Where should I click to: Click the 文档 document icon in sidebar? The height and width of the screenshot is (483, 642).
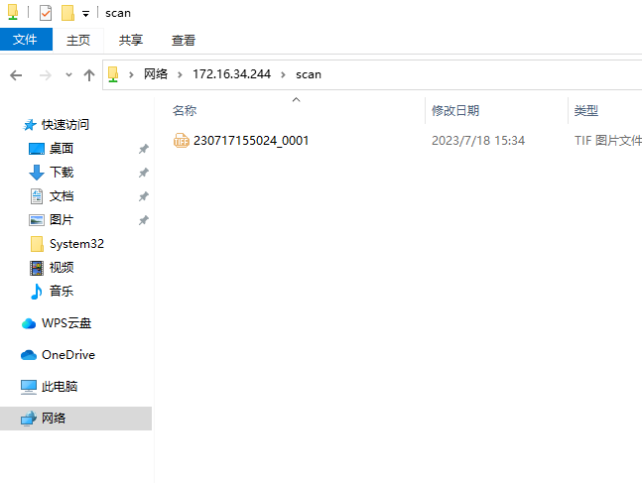pyautogui.click(x=37, y=196)
